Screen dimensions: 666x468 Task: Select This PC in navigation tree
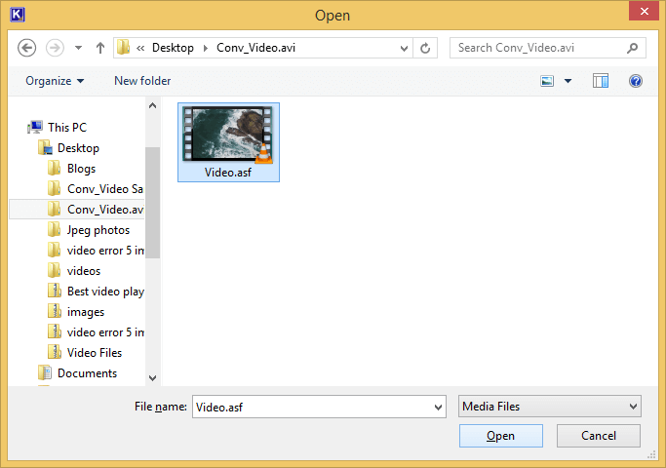point(66,128)
